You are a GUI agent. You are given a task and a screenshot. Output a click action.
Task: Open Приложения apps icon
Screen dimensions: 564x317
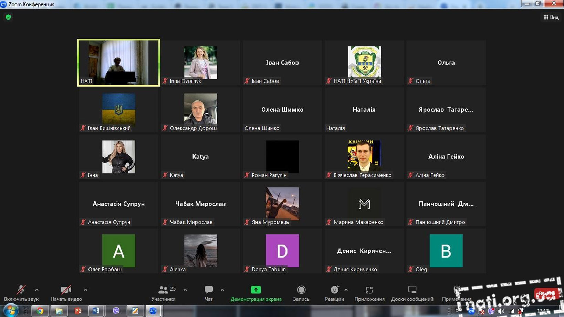pyautogui.click(x=369, y=290)
